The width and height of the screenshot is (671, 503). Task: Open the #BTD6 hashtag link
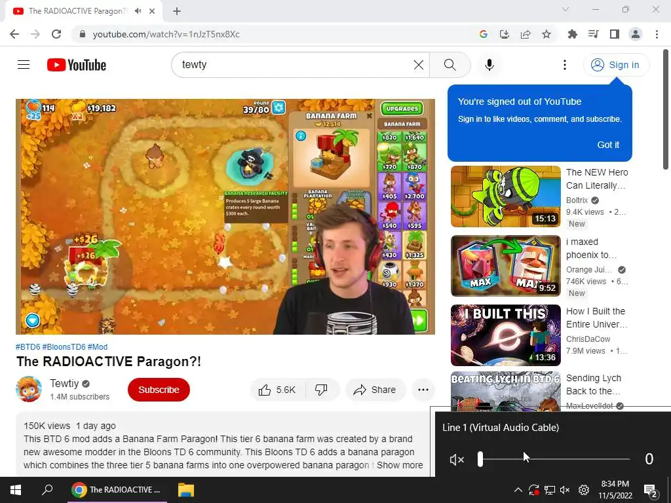(28, 347)
